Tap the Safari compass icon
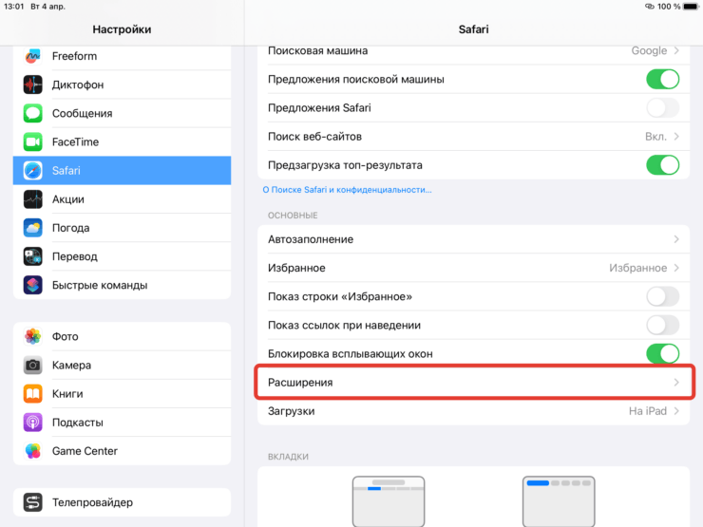Viewport: 703px width, 527px height. [32, 171]
